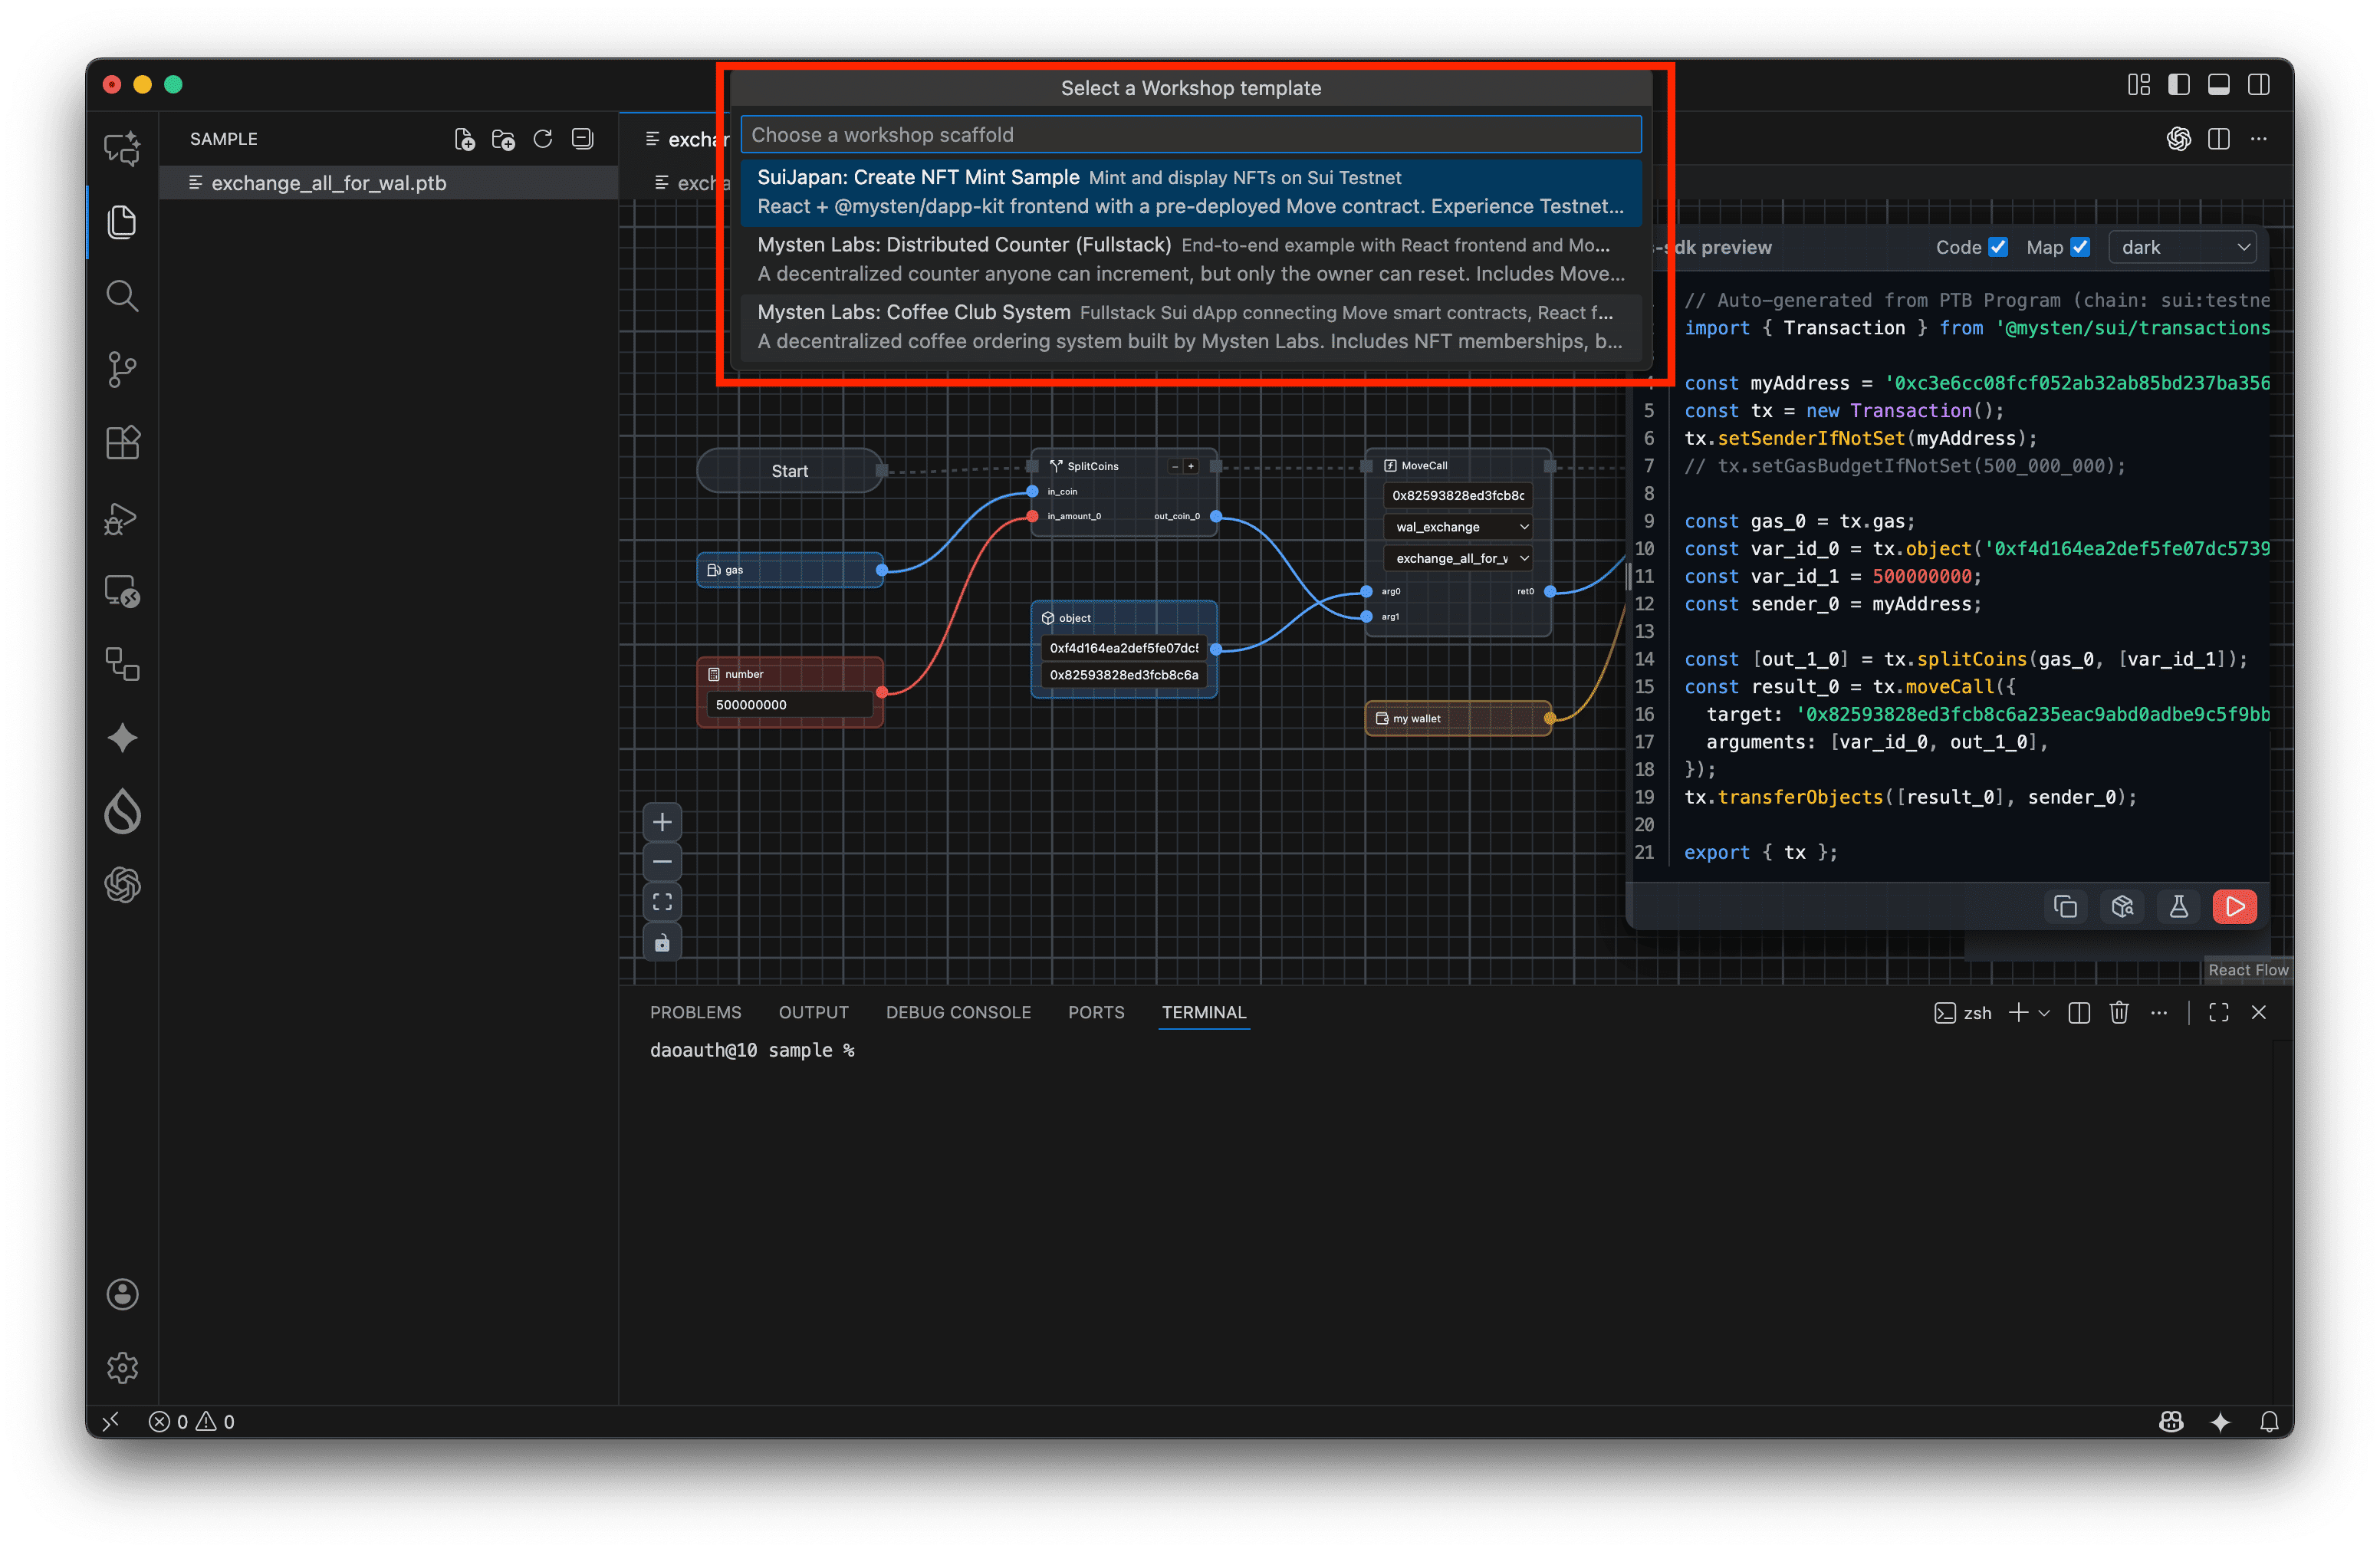Screen dimensions: 2380x1552
Task: Open the wal_exchange module dropdown
Action: point(1459,527)
